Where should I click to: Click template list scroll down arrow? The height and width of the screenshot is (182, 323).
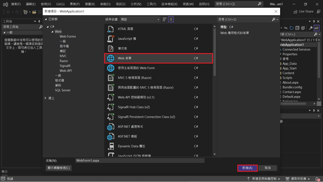pos(214,154)
